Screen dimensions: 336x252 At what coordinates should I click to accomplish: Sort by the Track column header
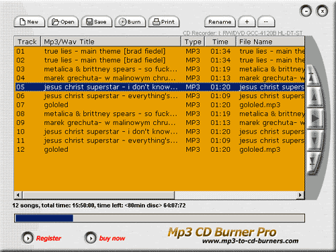click(x=27, y=42)
